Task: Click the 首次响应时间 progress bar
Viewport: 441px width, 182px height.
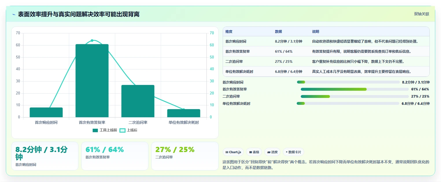Action: tap(348, 82)
